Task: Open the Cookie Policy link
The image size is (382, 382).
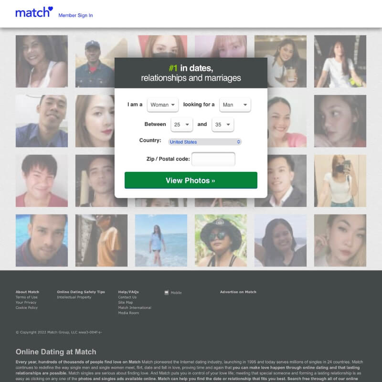Action: [27, 308]
